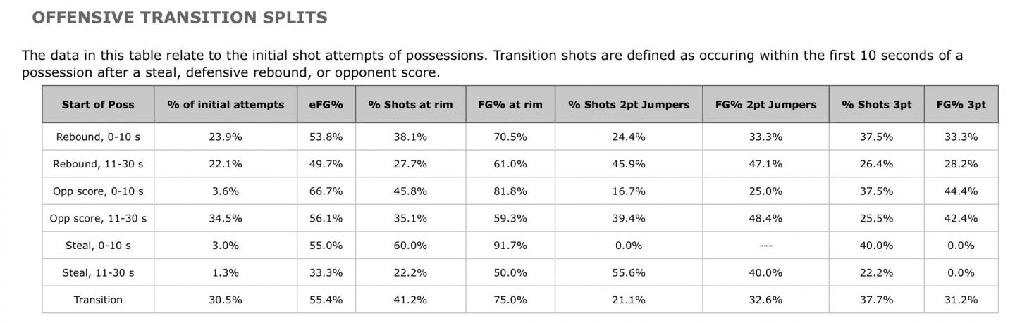Select the '% Shots at rim' header
The width and height of the screenshot is (1015, 323).
[410, 105]
